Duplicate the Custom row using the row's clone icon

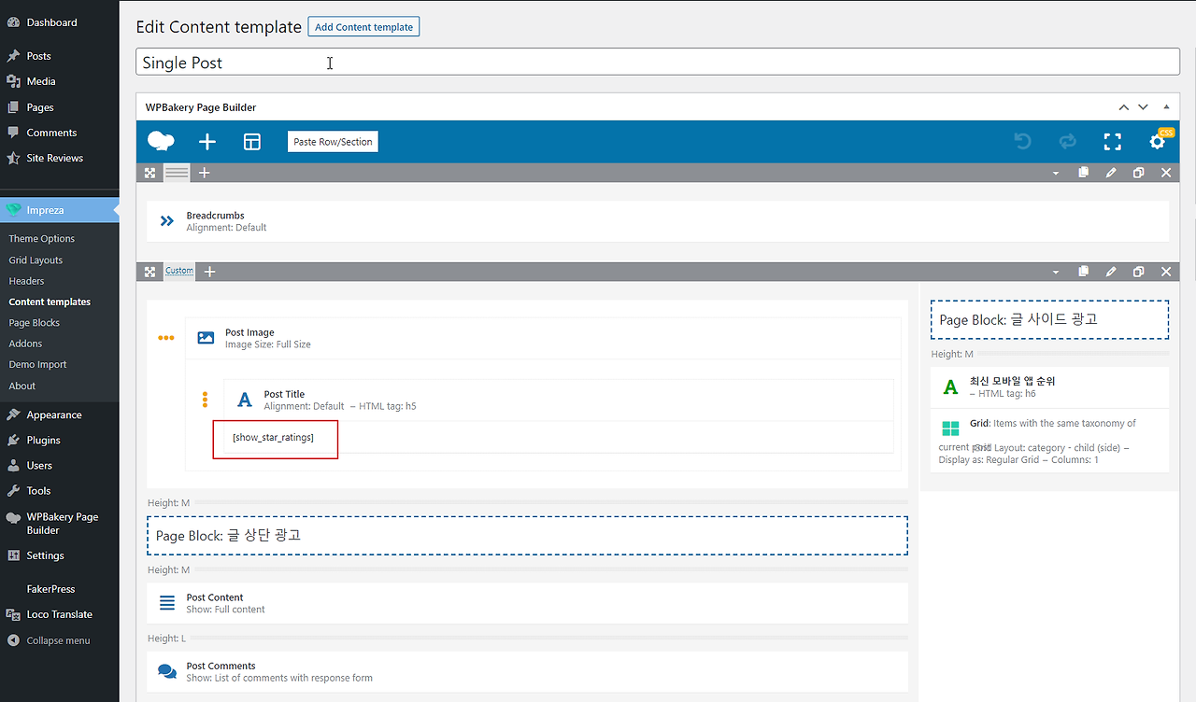(1138, 272)
